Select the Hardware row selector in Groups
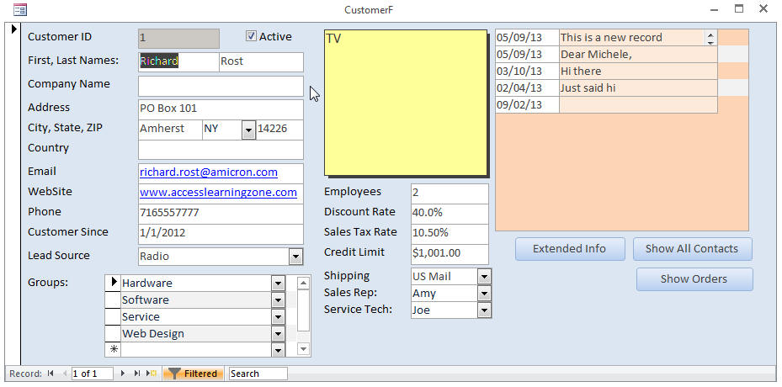Viewport: 782px width, 387px height. 112,284
